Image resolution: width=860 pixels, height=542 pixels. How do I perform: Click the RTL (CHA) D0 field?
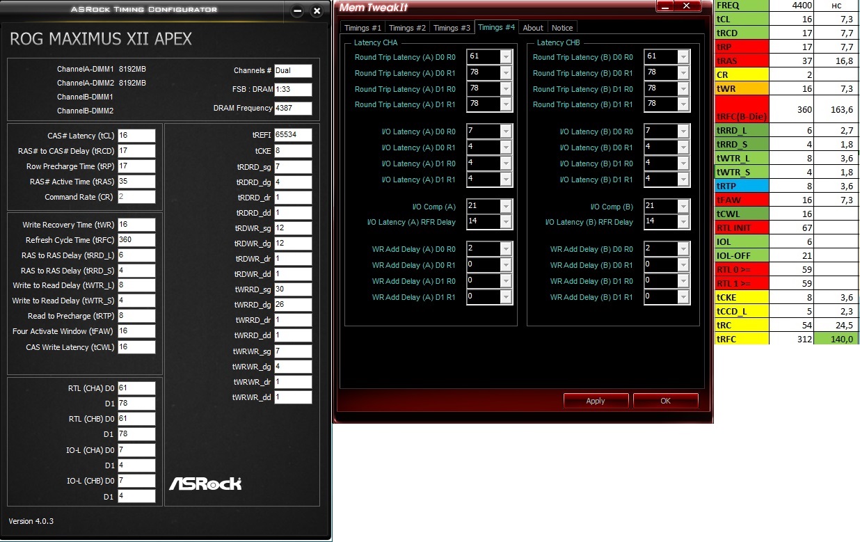coord(136,388)
